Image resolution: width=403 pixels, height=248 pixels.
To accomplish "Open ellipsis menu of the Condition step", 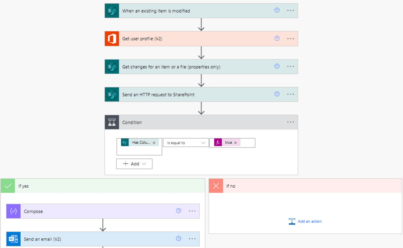I will (290, 122).
